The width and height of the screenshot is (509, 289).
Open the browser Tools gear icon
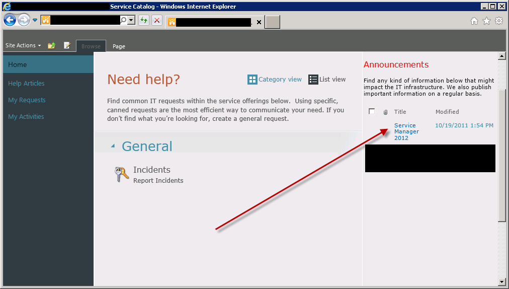pos(498,21)
